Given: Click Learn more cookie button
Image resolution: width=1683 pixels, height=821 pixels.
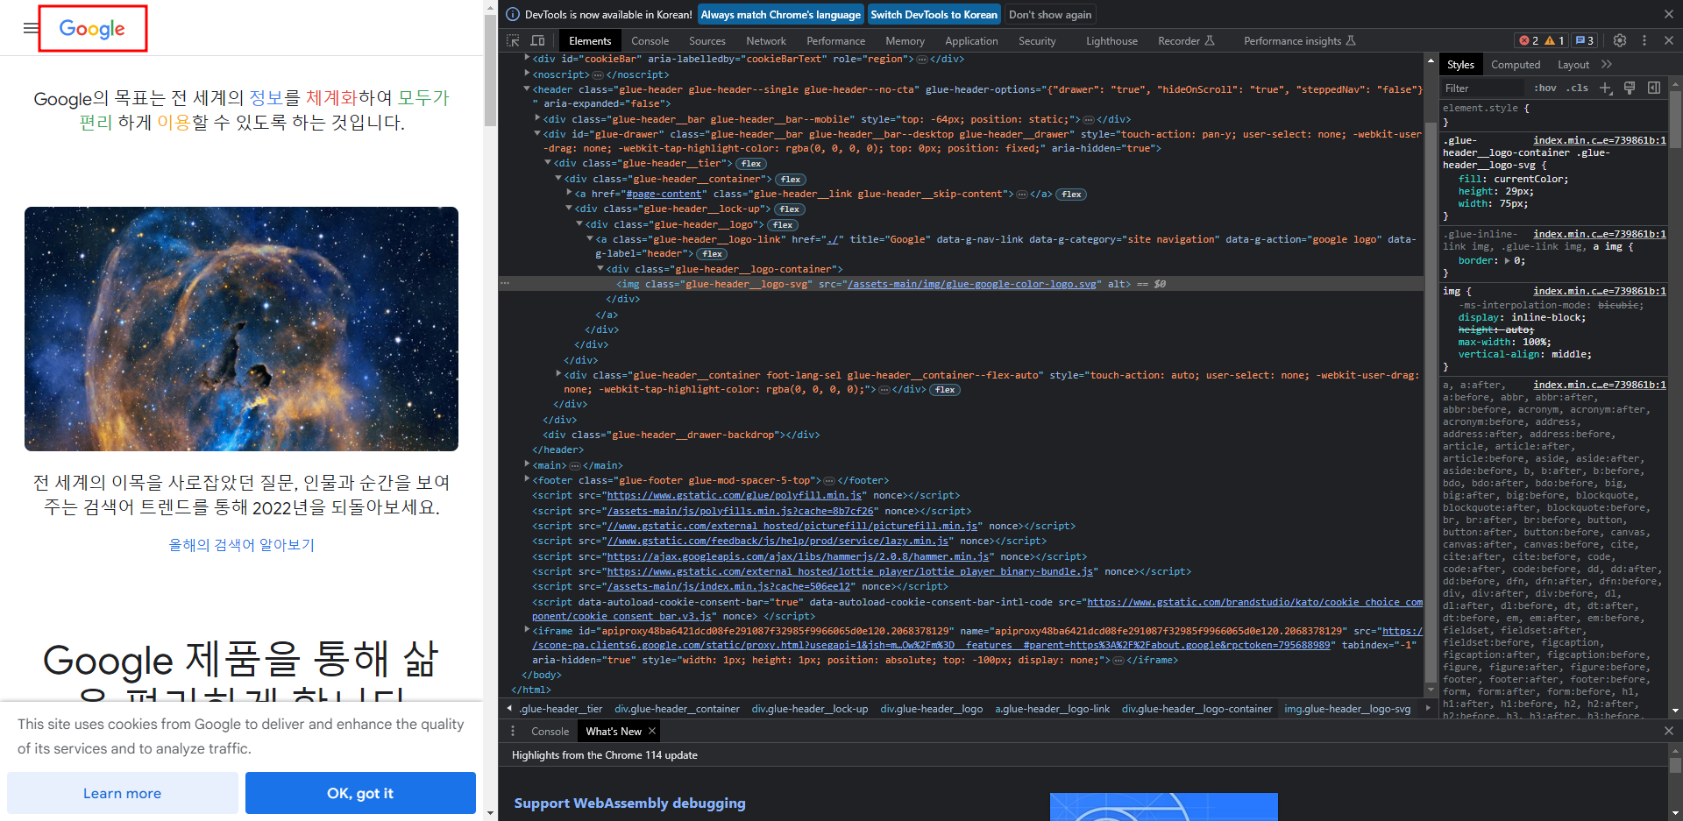Looking at the screenshot, I should point(123,793).
